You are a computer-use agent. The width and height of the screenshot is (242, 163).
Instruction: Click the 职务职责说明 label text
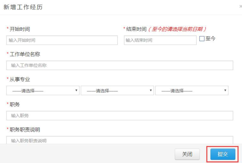tap(25, 130)
